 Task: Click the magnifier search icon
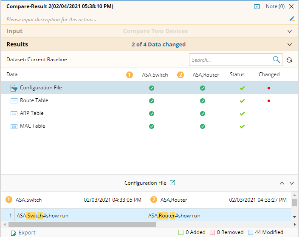(276, 60)
